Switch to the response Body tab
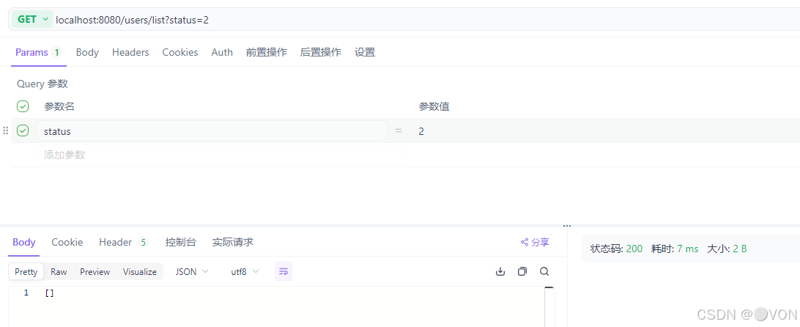The image size is (800, 327). pyautogui.click(x=24, y=242)
